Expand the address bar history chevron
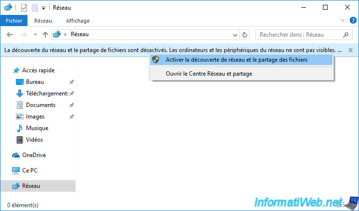Screen dimensions: 359x211 [235, 35]
